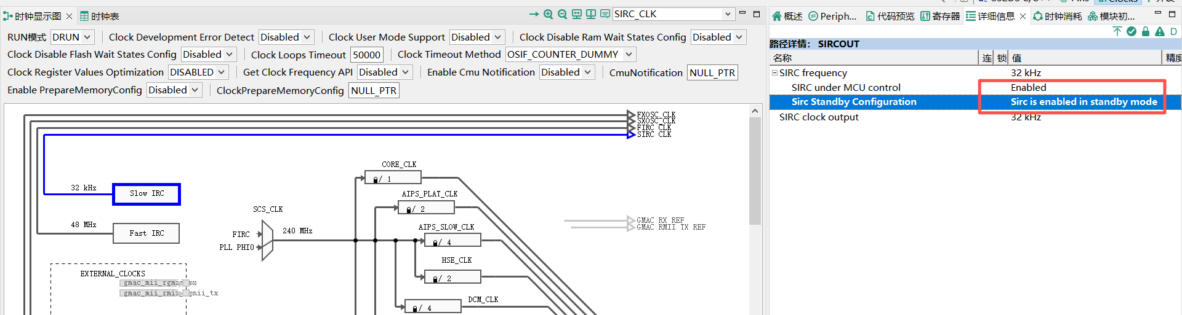Viewport: 1182px width, 315px height.
Task: Collapse the SIRC frequency tree node
Action: click(774, 72)
